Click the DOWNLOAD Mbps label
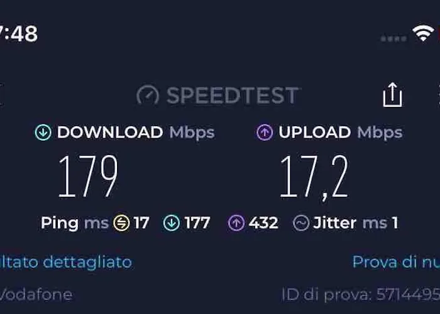This screenshot has height=314, width=440. point(136,133)
